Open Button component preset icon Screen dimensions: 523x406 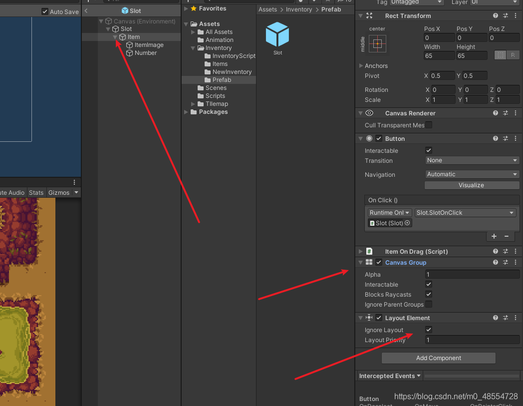(506, 138)
